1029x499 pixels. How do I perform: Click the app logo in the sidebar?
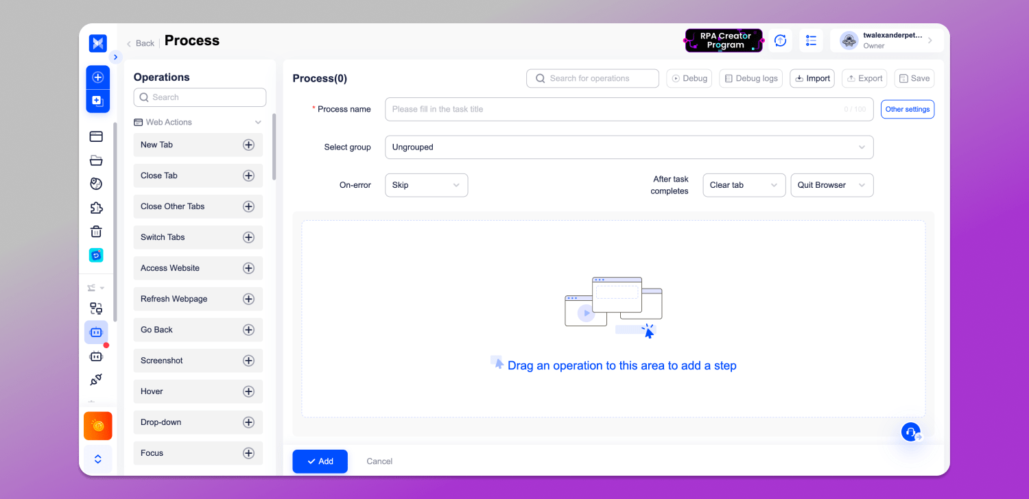click(97, 43)
